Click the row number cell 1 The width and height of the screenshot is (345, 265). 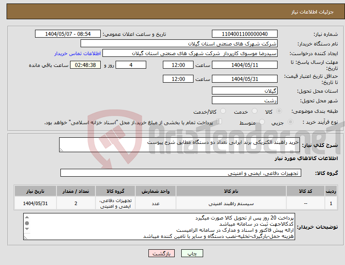point(331,203)
